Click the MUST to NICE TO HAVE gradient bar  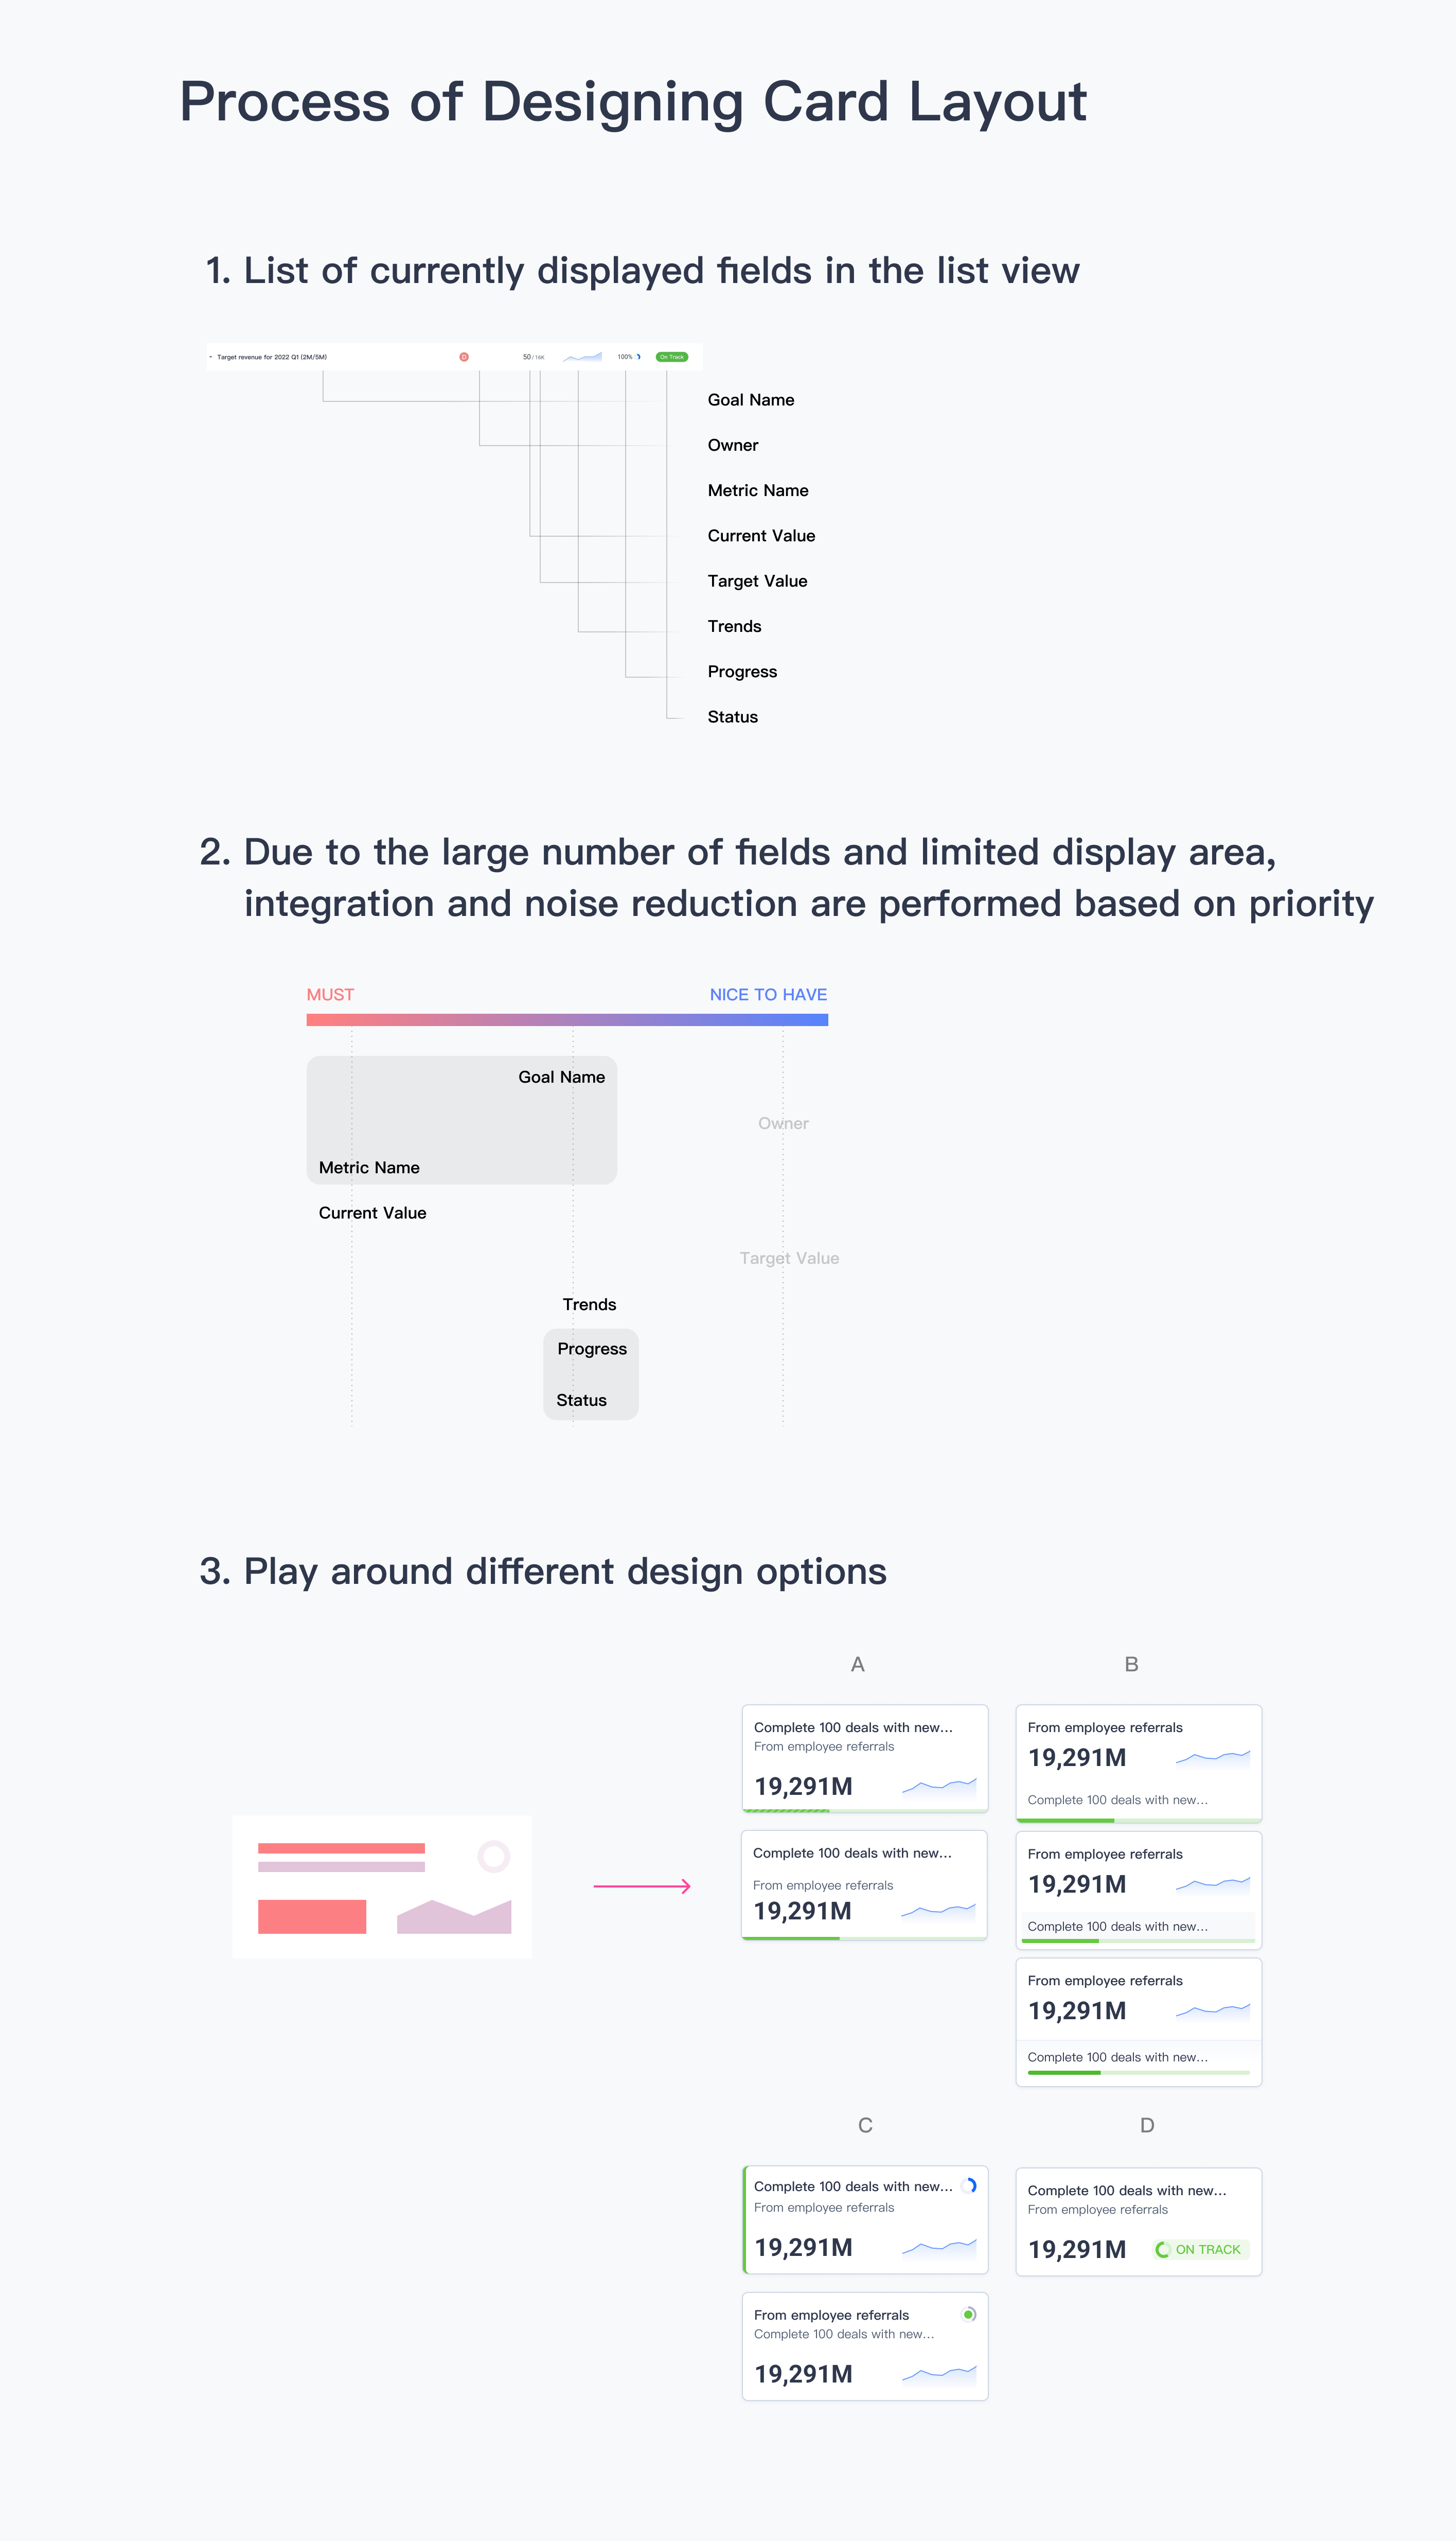pos(567,1020)
